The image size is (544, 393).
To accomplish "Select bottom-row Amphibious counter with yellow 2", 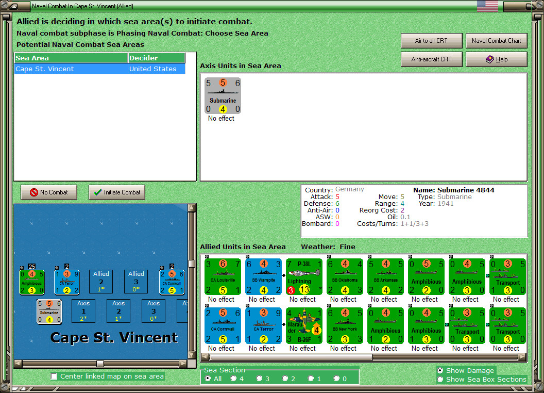I will coord(385,325).
